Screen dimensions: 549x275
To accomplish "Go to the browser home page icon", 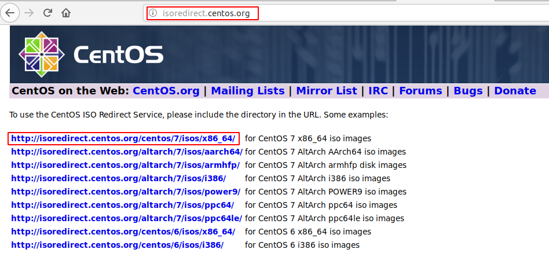I will [66, 12].
